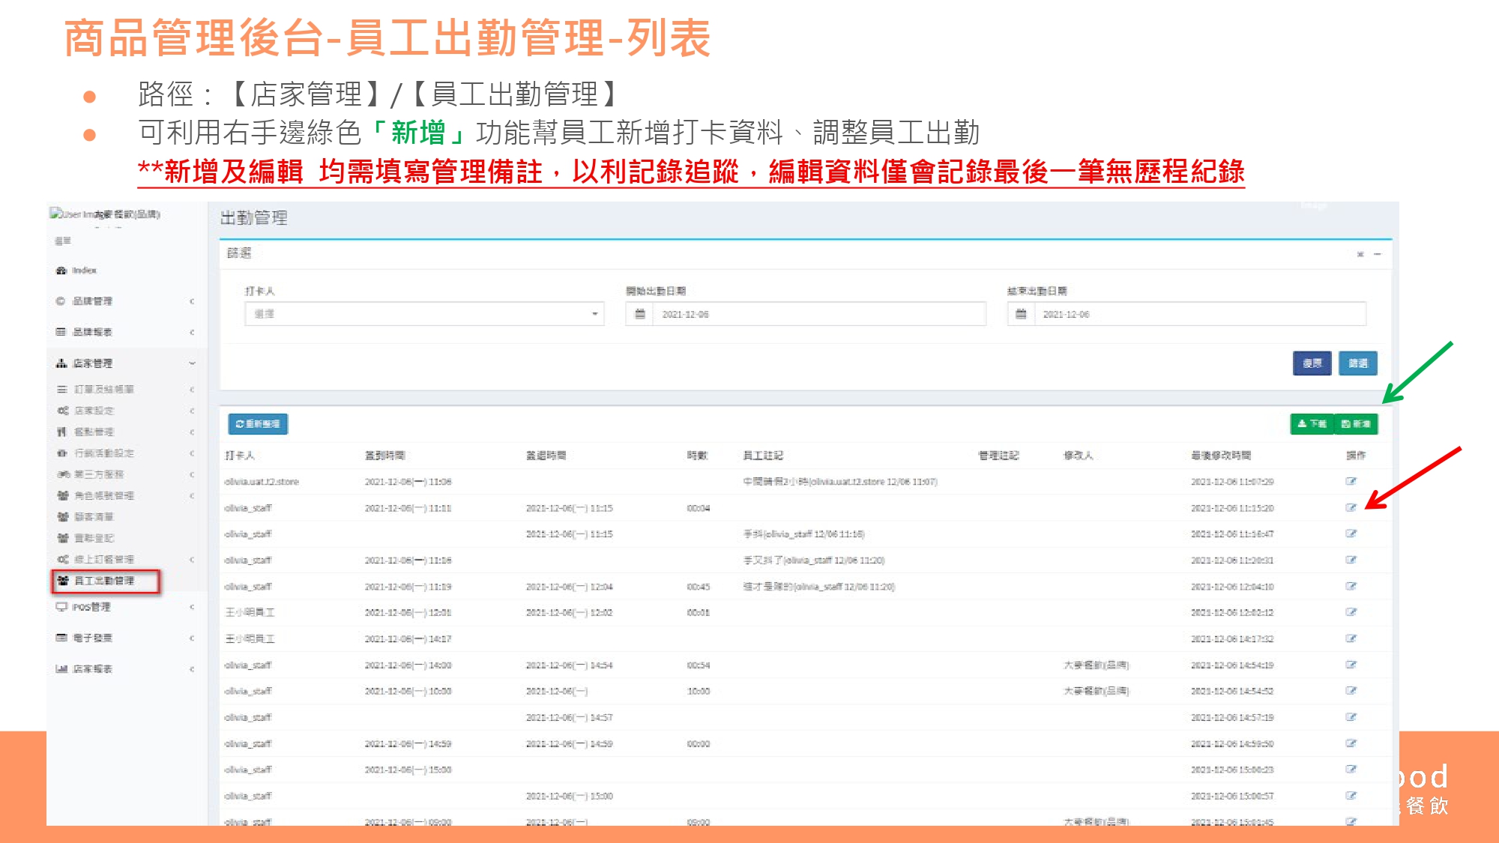Click the 篩選 filter button
Viewport: 1499px width, 843px height.
1357,363
